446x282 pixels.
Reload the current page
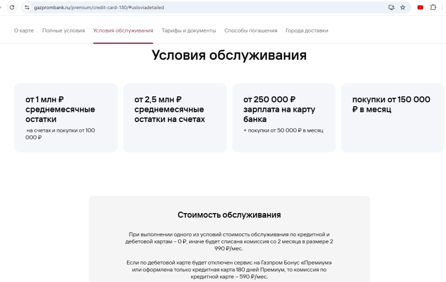pyautogui.click(x=12, y=7)
